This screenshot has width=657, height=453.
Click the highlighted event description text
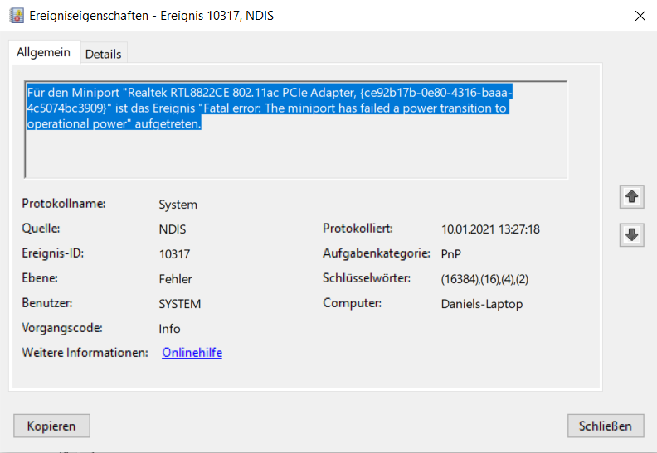click(265, 108)
